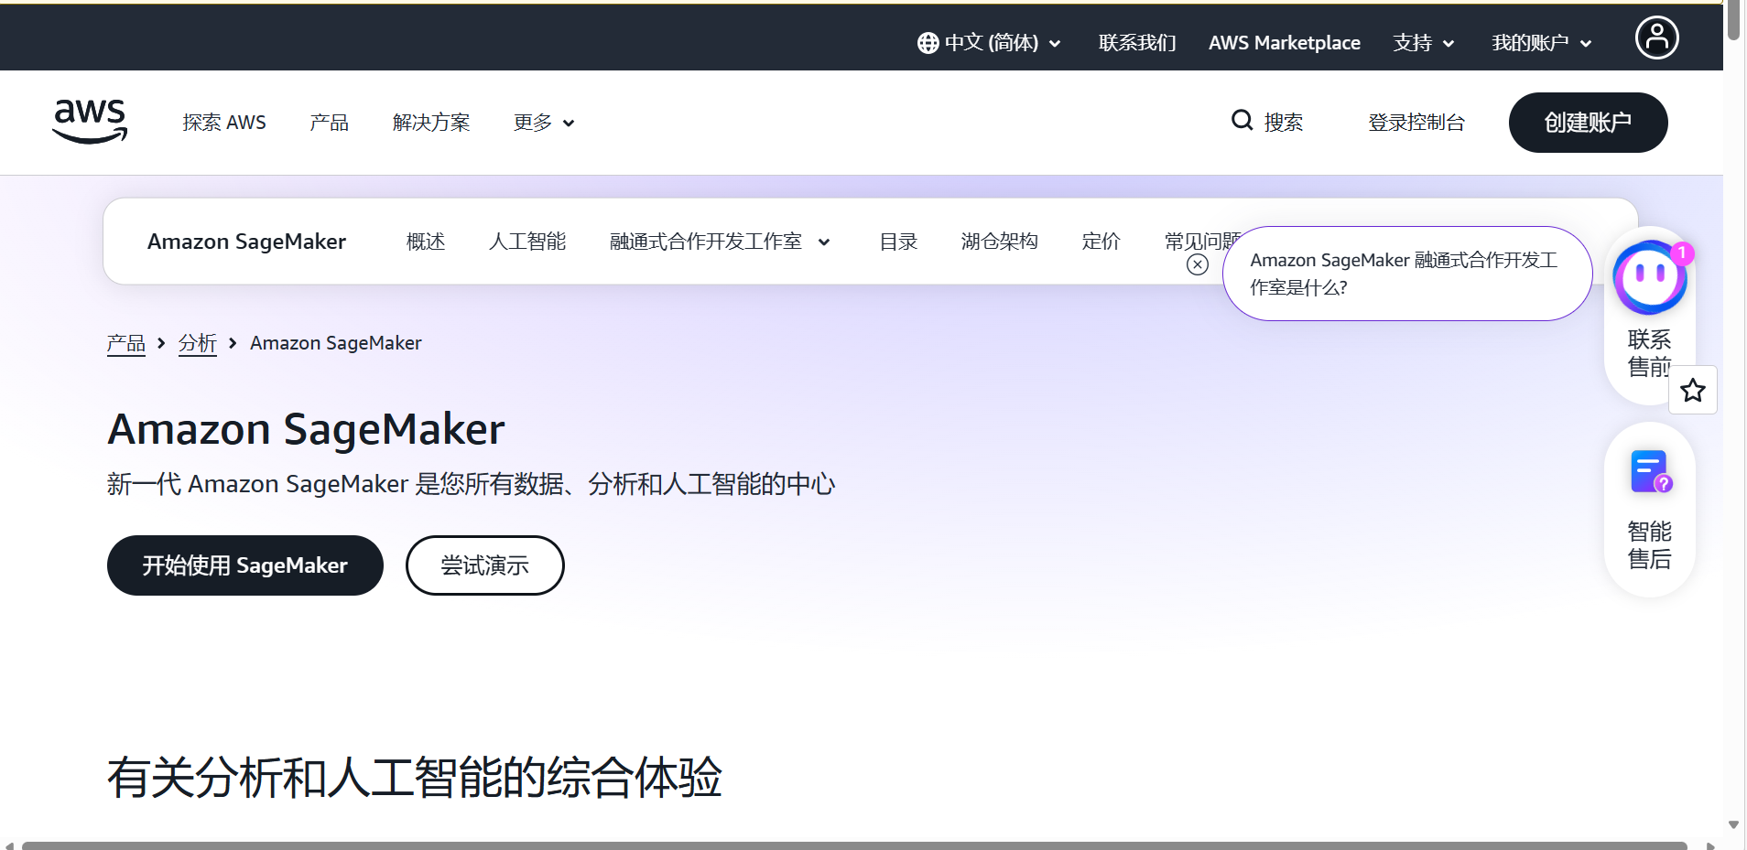The height and width of the screenshot is (850, 1747).
Task: Click the 开始使用 SageMaker button
Action: pyautogui.click(x=244, y=565)
